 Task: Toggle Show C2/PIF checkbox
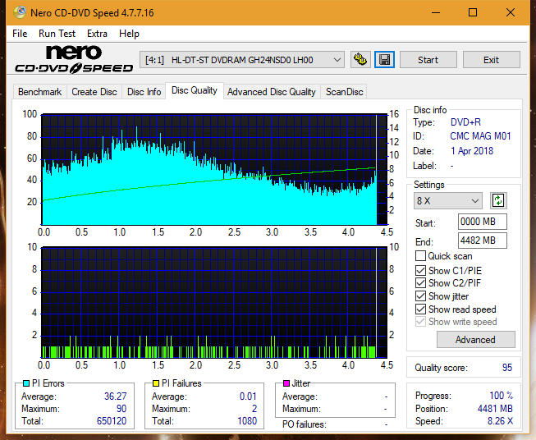[420, 282]
